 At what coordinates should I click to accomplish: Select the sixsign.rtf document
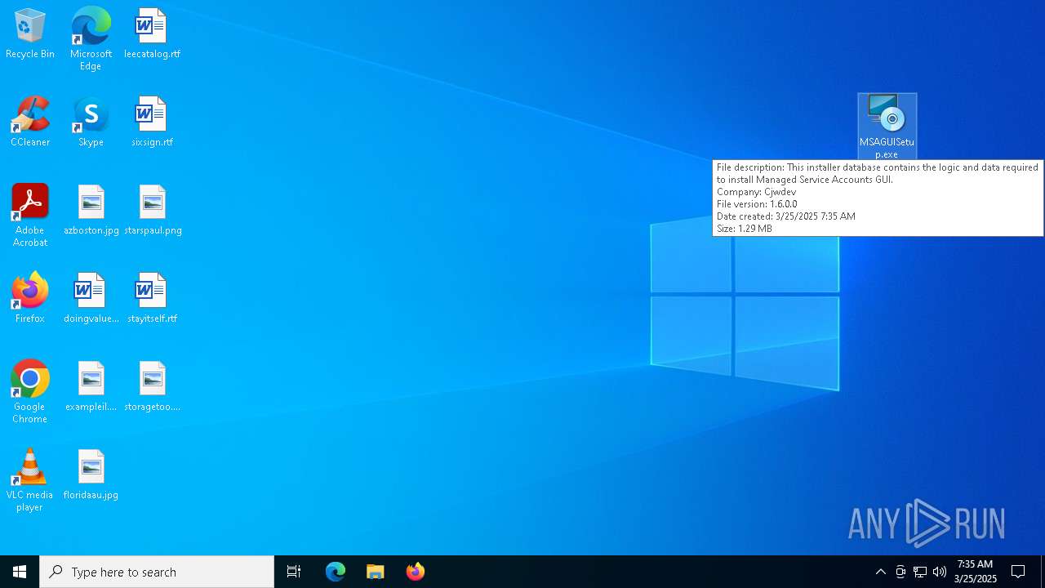coord(152,122)
